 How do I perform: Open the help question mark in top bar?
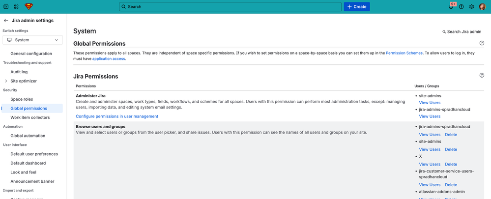pos(461,6)
